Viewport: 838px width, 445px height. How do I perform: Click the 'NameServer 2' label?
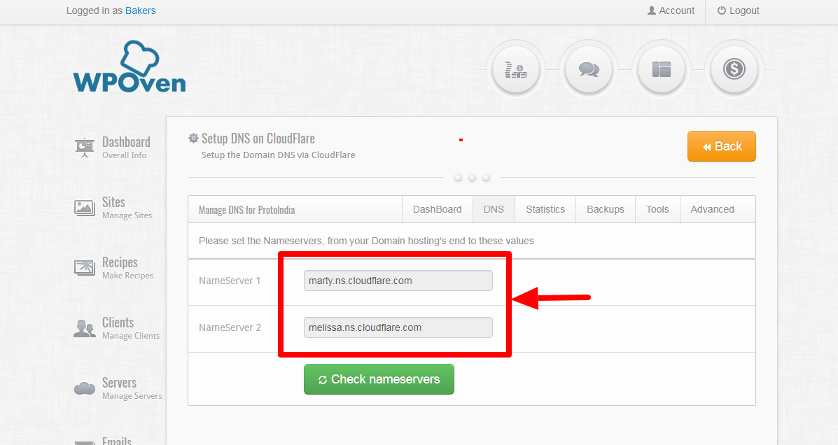[x=230, y=327]
